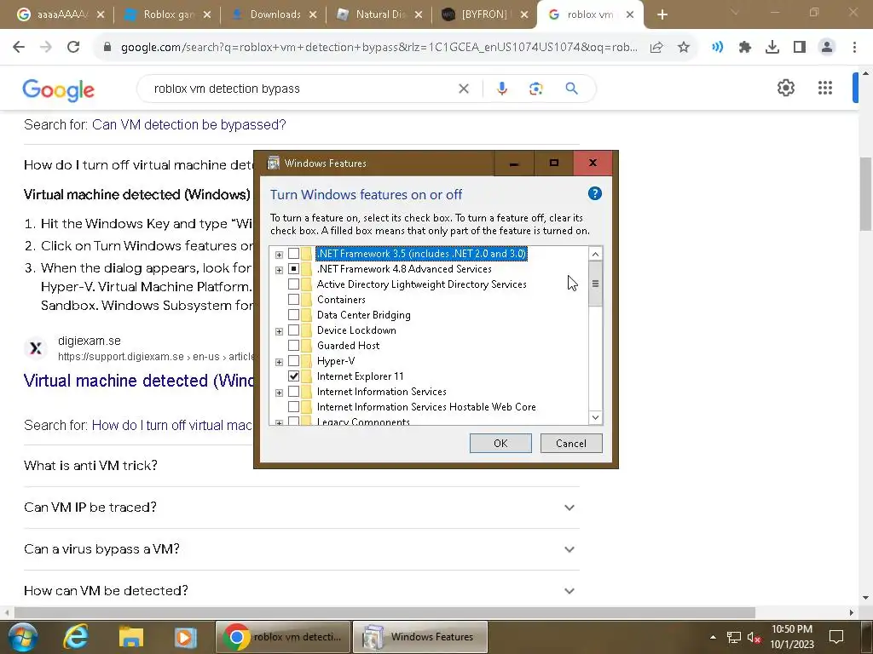Open File Explorer from the taskbar

point(130,637)
